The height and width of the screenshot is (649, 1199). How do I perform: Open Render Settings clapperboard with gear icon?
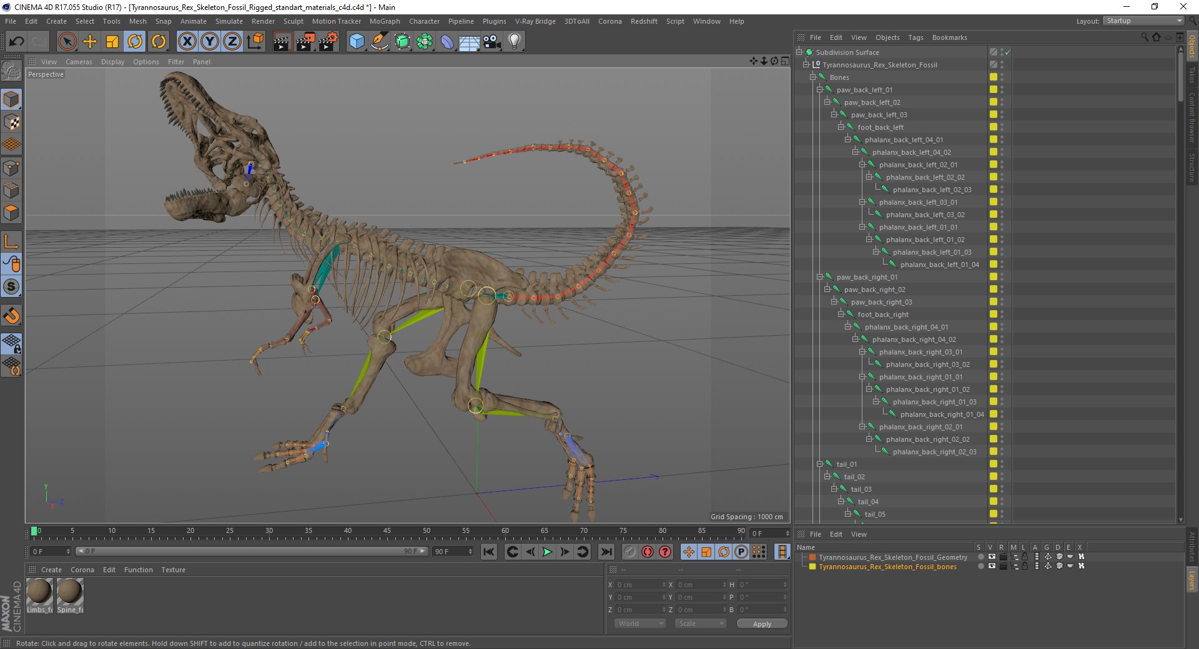tap(328, 42)
